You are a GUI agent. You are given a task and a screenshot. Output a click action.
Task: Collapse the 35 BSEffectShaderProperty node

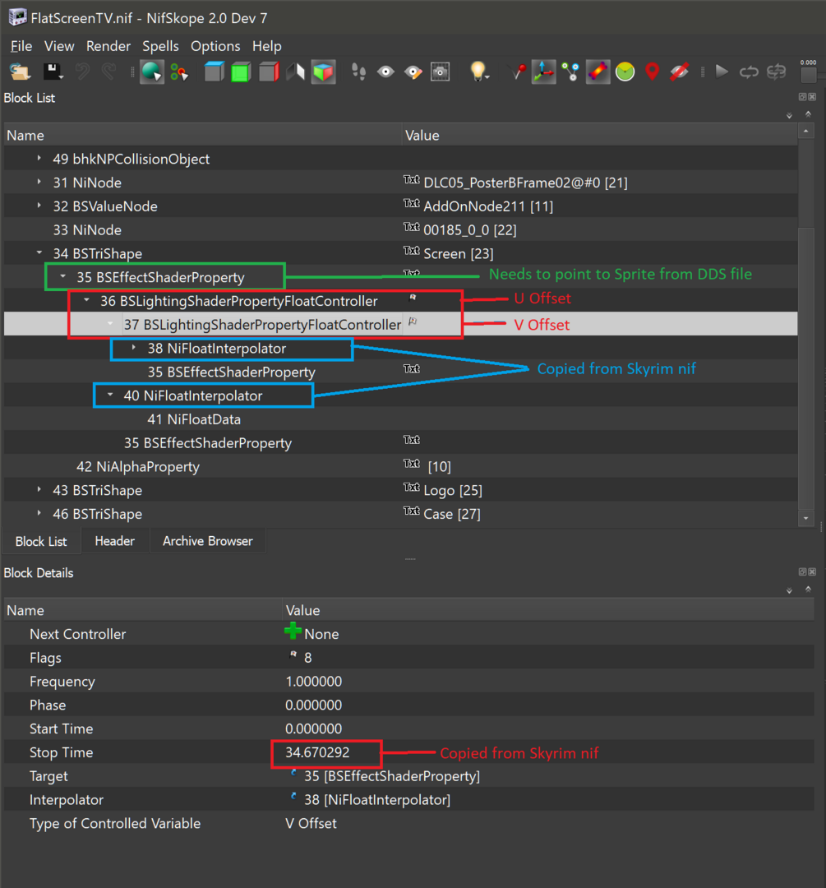coord(62,276)
